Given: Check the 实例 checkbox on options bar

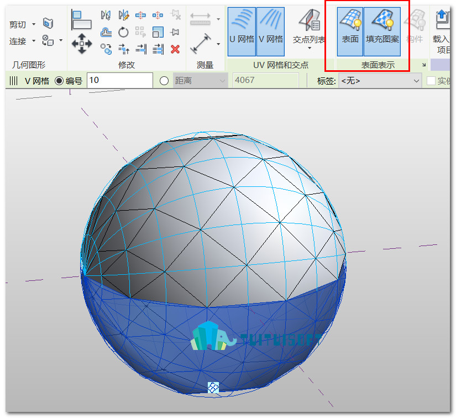Looking at the screenshot, I should (x=431, y=81).
